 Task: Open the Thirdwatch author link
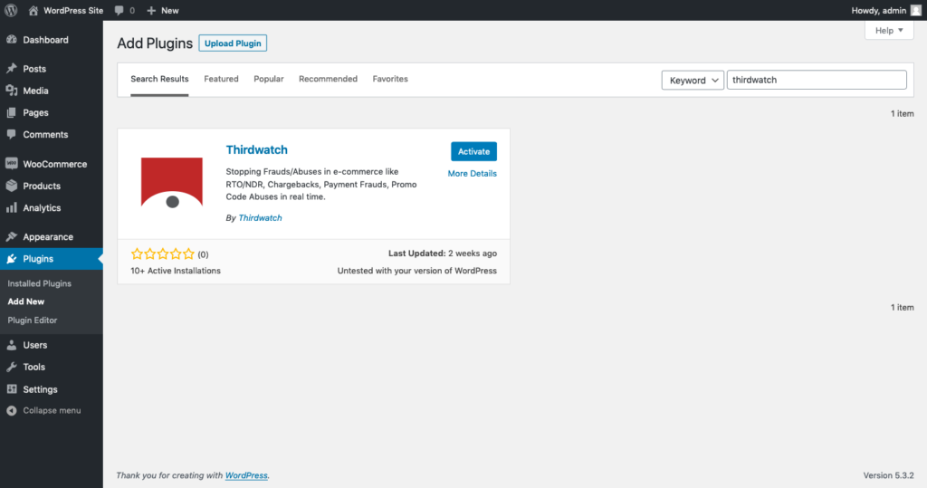coord(260,217)
